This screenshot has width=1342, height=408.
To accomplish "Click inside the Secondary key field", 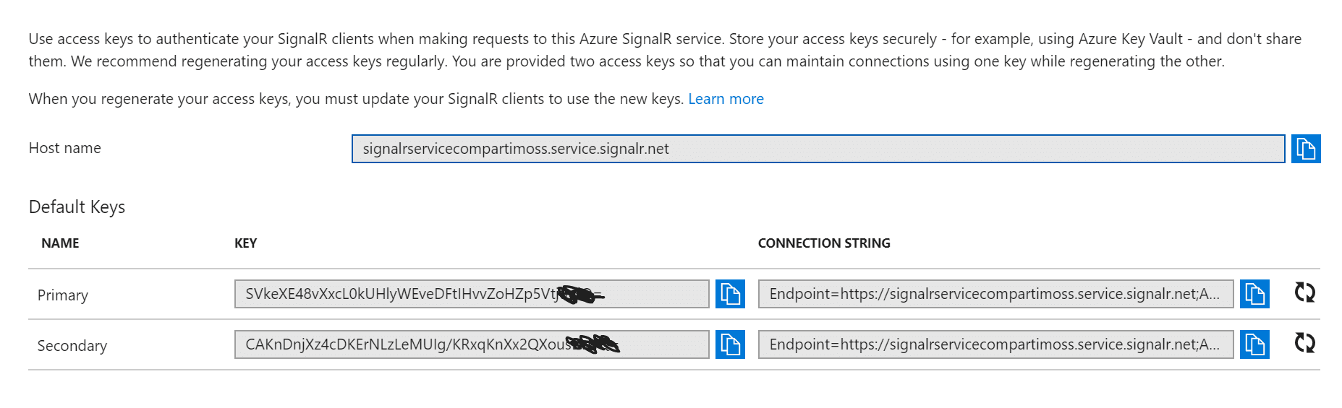I will coord(472,344).
